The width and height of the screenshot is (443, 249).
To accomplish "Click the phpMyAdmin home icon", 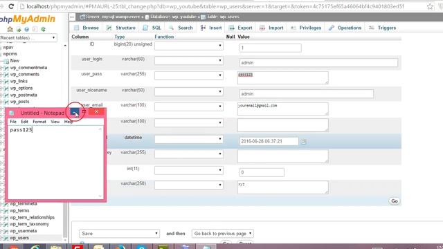I will (x=10, y=29).
